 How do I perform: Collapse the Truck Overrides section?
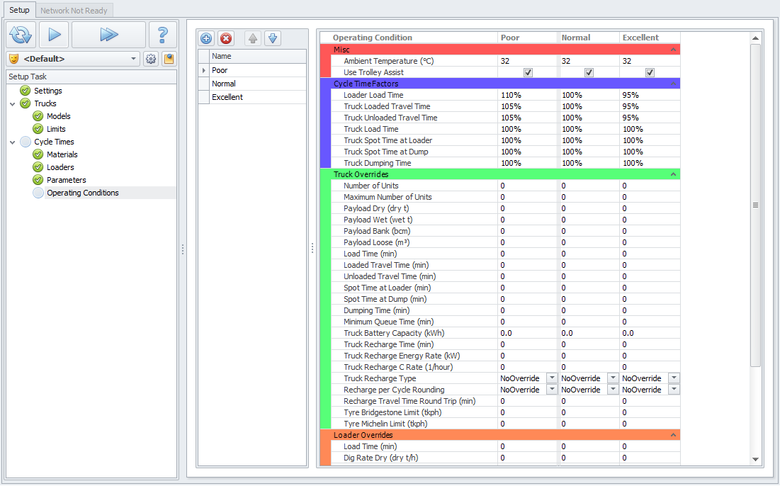tap(673, 174)
